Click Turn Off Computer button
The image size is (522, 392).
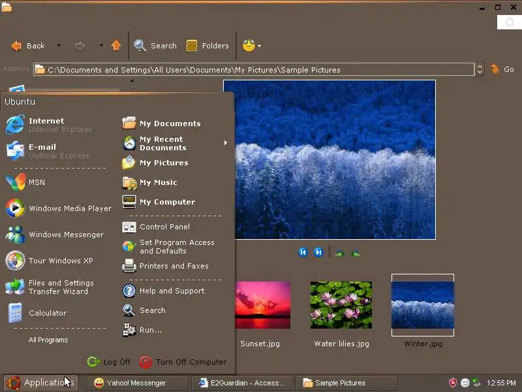pyautogui.click(x=183, y=362)
